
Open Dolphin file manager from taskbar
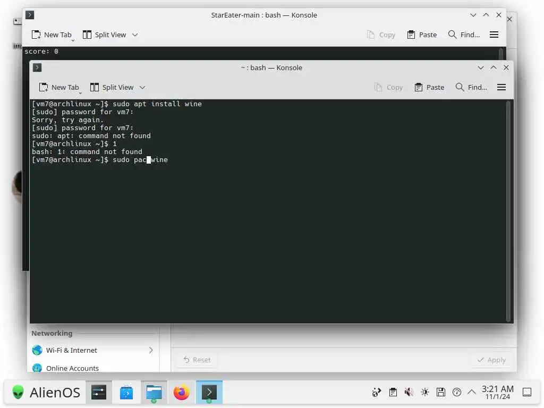coord(154,393)
